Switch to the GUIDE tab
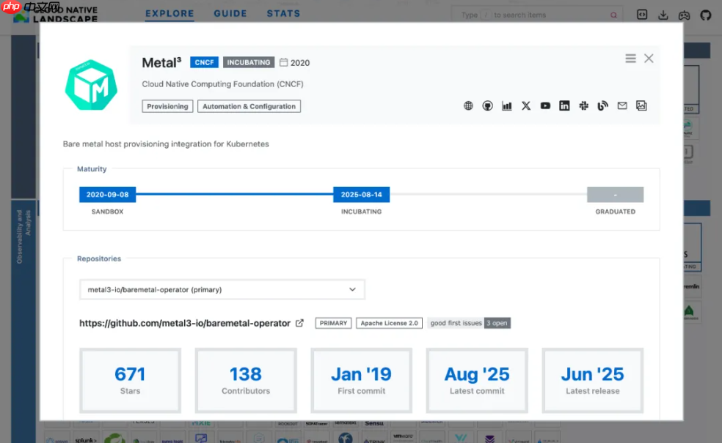 230,13
